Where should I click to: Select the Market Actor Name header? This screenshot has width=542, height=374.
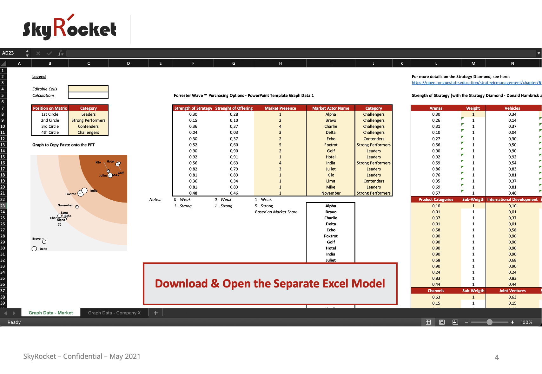pos(331,108)
